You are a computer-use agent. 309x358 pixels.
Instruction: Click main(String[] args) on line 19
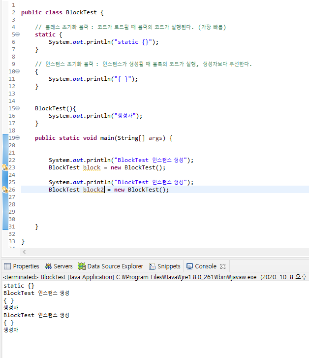(132, 138)
